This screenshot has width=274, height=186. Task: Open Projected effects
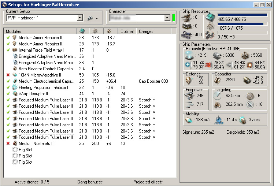pyautogui.click(x=148, y=182)
